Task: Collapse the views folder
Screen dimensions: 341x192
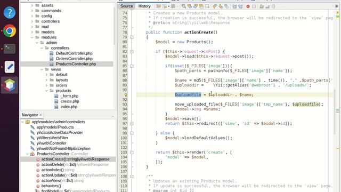Action: tap(42, 69)
